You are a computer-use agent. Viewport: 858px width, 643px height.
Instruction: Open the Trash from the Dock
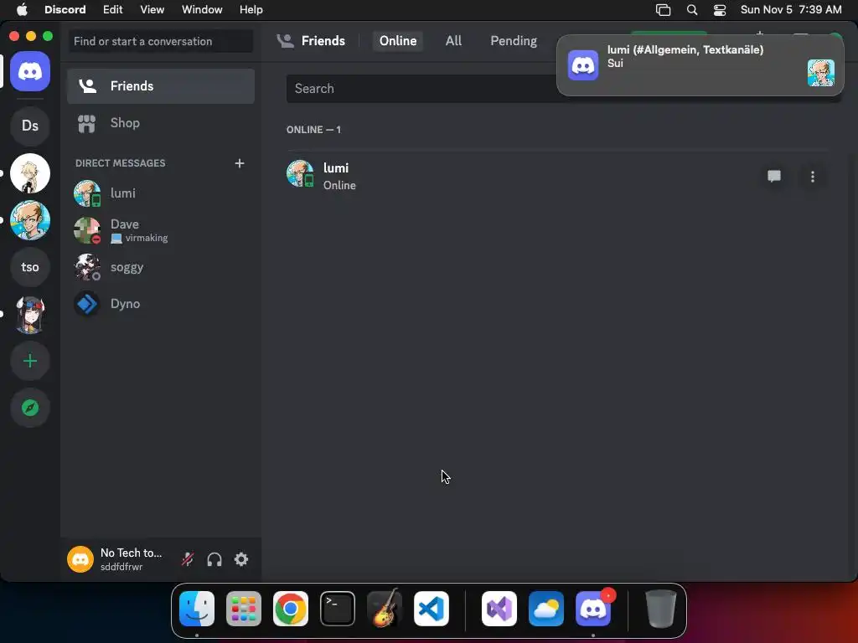[660, 609]
